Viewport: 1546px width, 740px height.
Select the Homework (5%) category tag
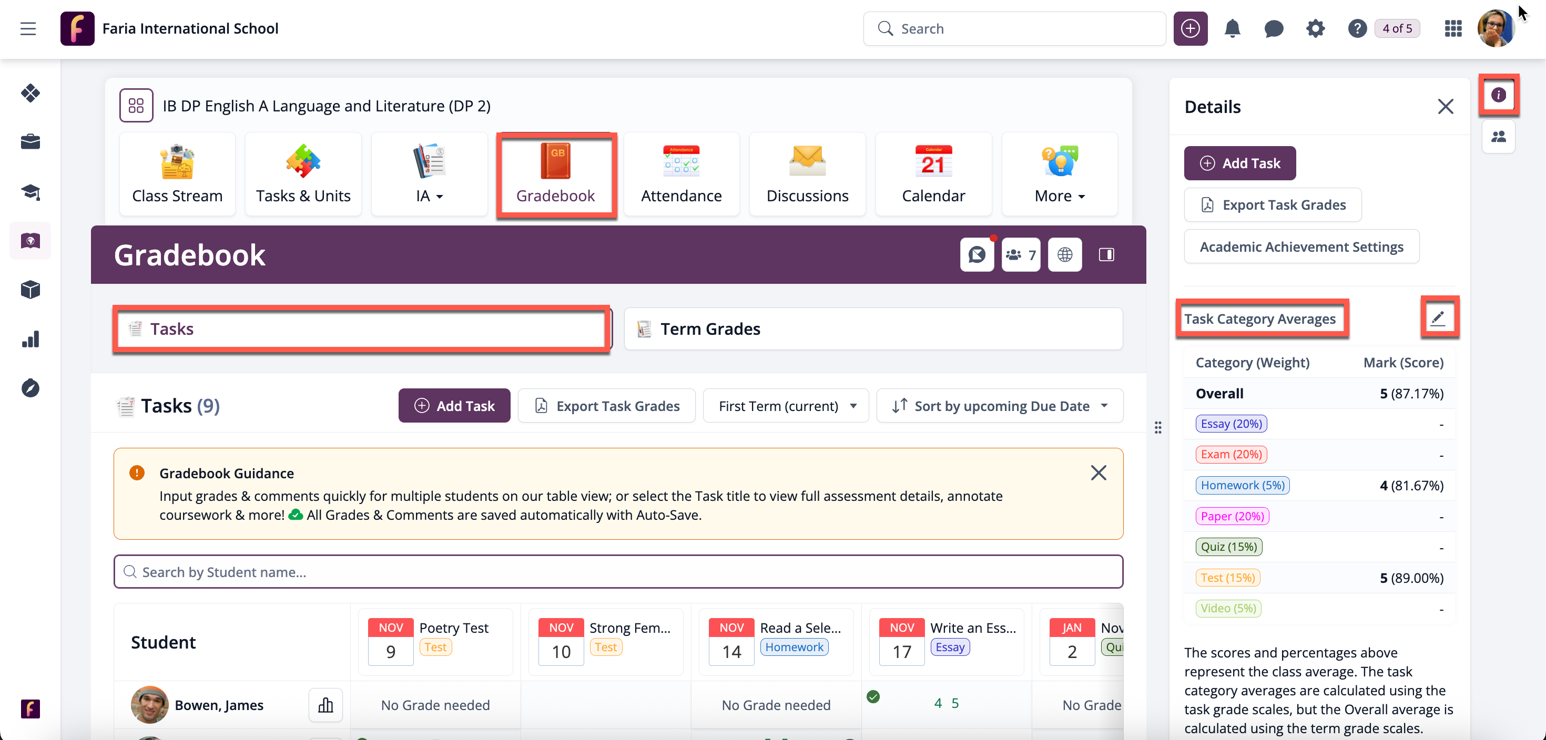click(1242, 485)
